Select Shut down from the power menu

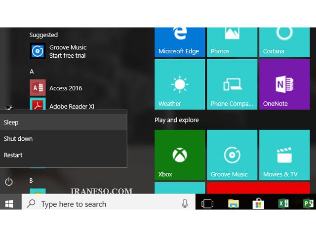64,139
